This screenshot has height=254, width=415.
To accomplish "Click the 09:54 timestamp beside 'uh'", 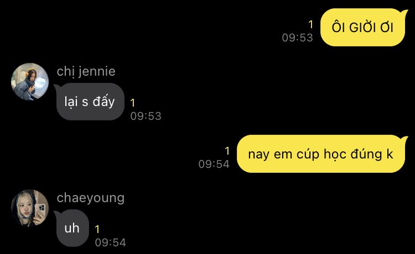I will pos(111,242).
